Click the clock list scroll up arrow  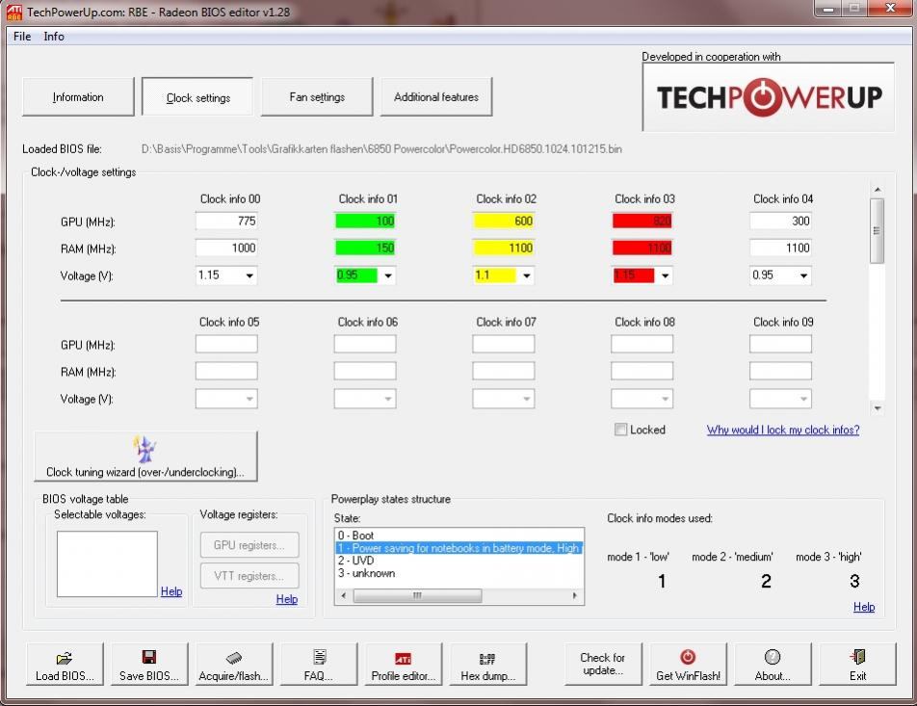click(x=877, y=190)
